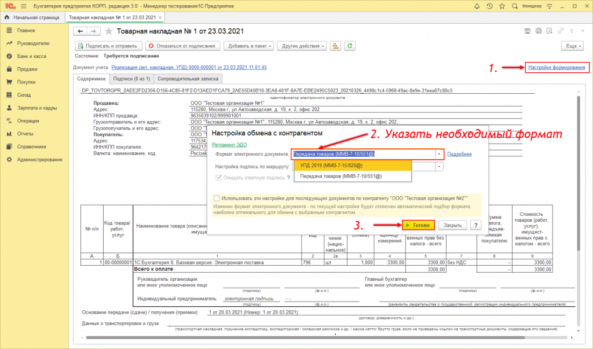Open the notifications bell
The width and height of the screenshot is (593, 349).
point(477,6)
